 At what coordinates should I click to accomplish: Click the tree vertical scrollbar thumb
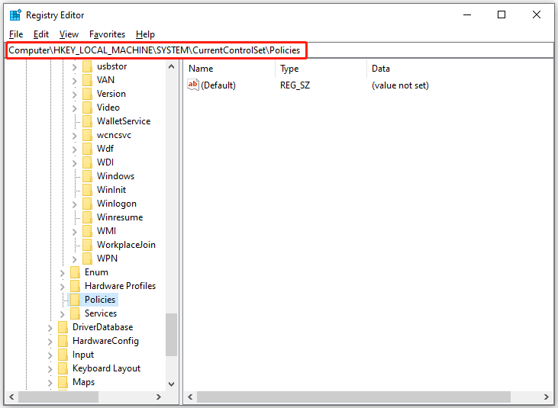171,335
